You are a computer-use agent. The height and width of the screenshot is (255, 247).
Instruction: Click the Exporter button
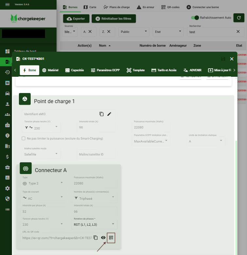click(x=76, y=19)
